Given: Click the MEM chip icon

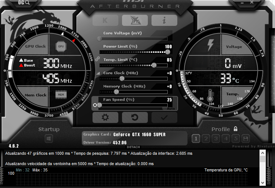Looking at the screenshot, I should point(61,95).
